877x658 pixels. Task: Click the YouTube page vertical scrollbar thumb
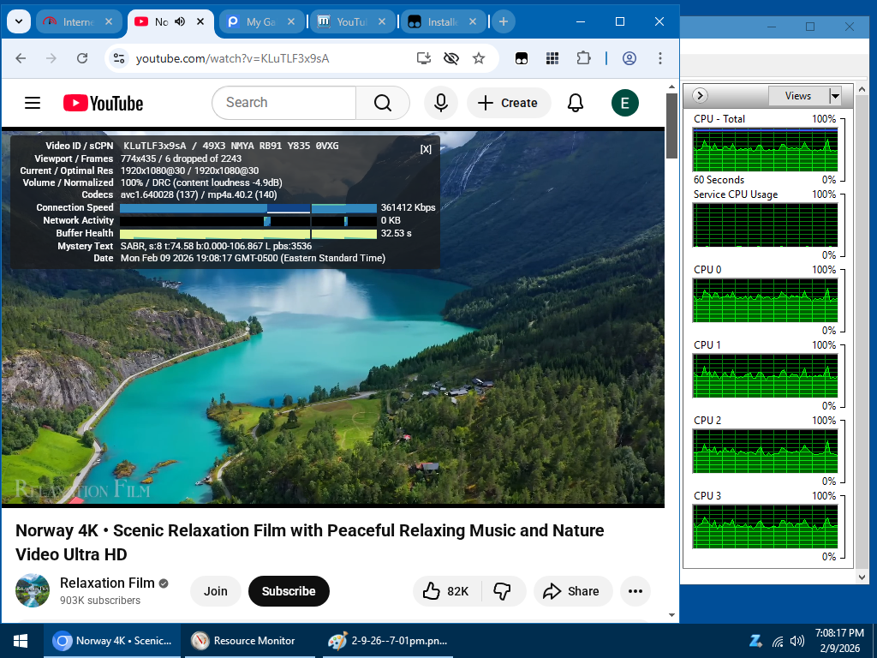click(x=671, y=125)
